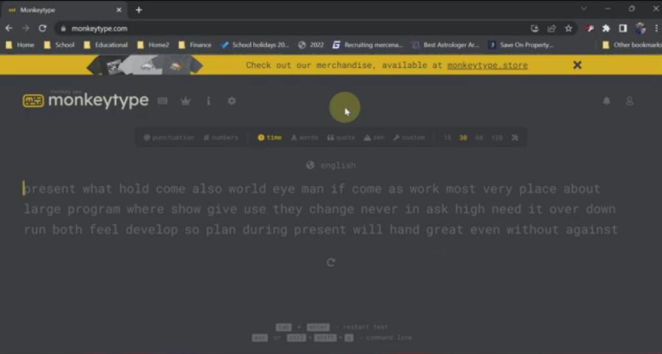662x354 pixels.
Task: Click the keyboard start-test icon
Action: [x=163, y=101]
